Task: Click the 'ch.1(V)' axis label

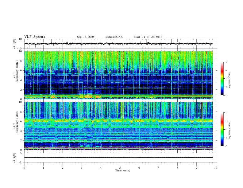Action: [x=15, y=44]
